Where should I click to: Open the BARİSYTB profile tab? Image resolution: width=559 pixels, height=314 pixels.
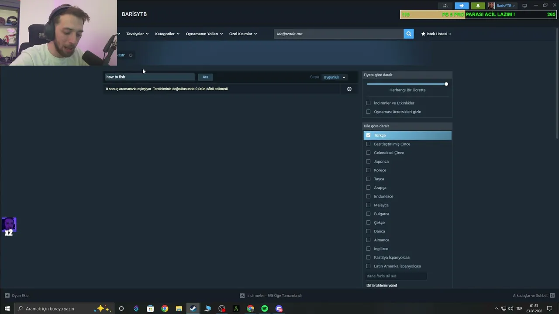click(134, 14)
